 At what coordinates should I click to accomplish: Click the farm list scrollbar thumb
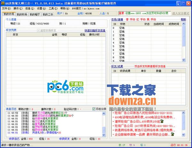point(184,36)
